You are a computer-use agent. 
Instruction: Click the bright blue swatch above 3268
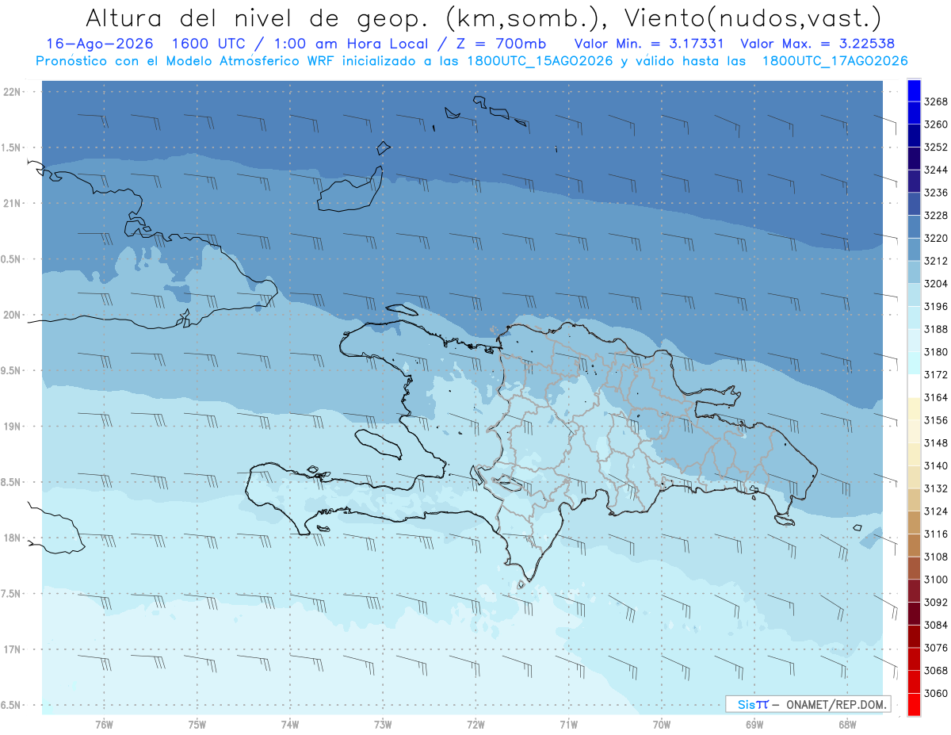tap(914, 90)
